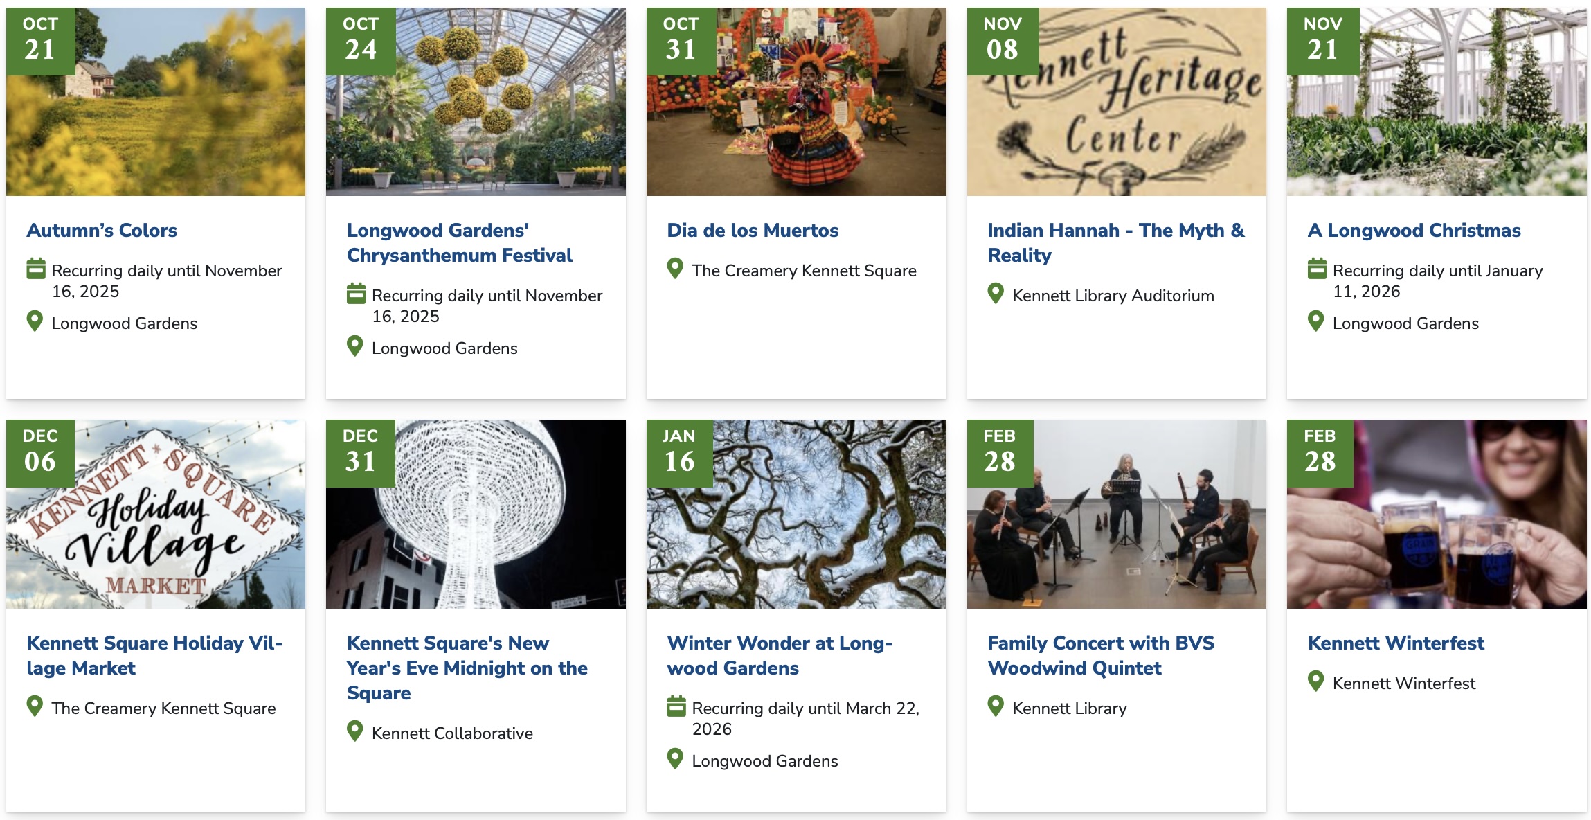Open Longwood Gardens' Chrysanthemum Festival link
The height and width of the screenshot is (820, 1591).
pos(459,242)
